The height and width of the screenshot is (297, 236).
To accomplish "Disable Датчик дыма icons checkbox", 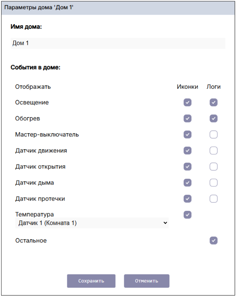I will tap(187, 183).
